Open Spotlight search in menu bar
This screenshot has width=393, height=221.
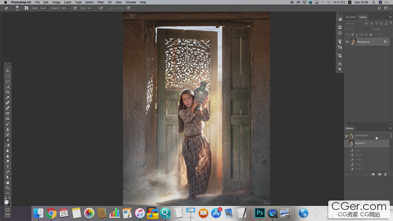[373, 2]
